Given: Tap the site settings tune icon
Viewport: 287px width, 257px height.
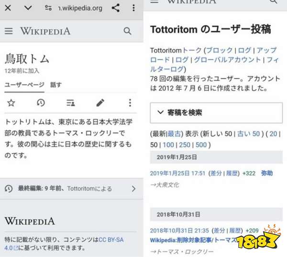Looking at the screenshot, I should [x=48, y=8].
